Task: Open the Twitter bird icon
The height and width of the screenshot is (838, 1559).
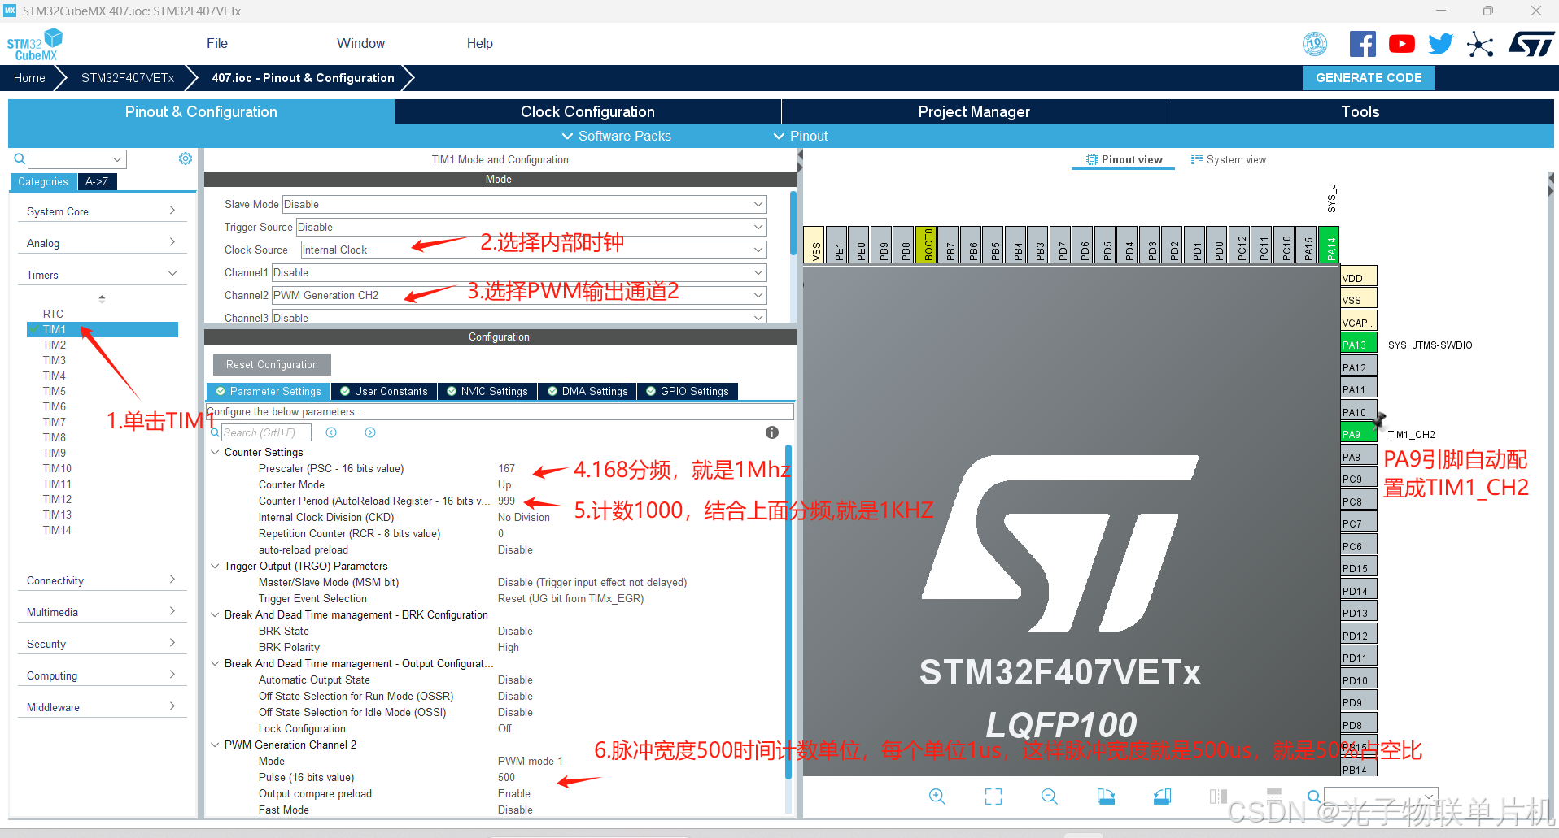Action: click(x=1440, y=44)
